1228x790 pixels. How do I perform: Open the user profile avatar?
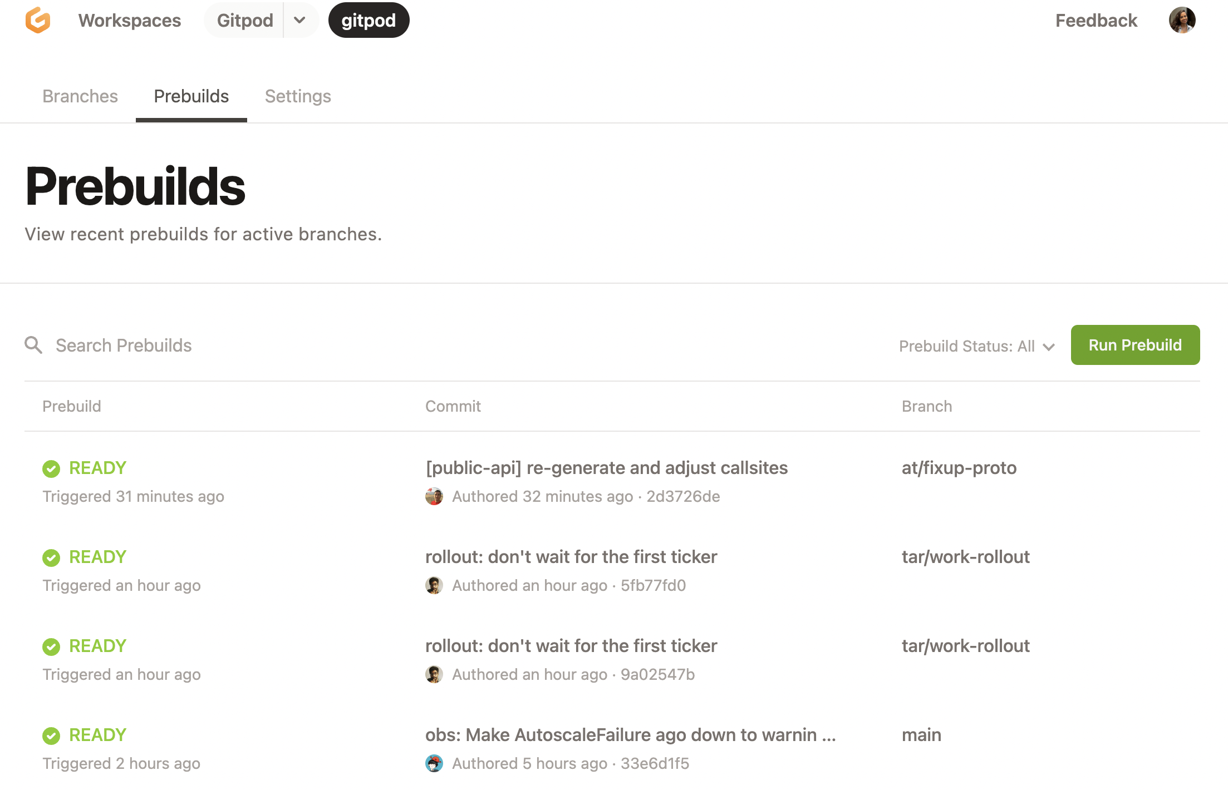point(1182,21)
